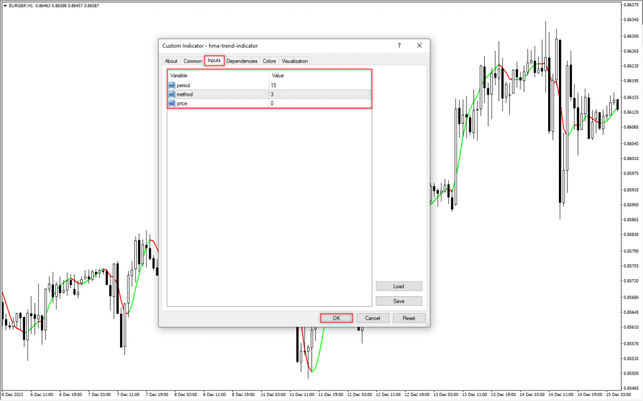Open the Dependencies tab
Viewport: 643px width, 401px height.
(x=242, y=61)
